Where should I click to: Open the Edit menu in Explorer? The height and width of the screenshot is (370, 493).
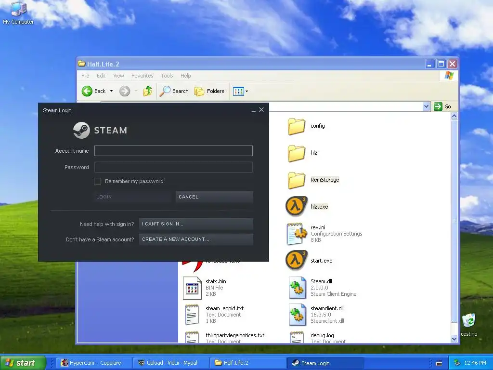point(101,76)
